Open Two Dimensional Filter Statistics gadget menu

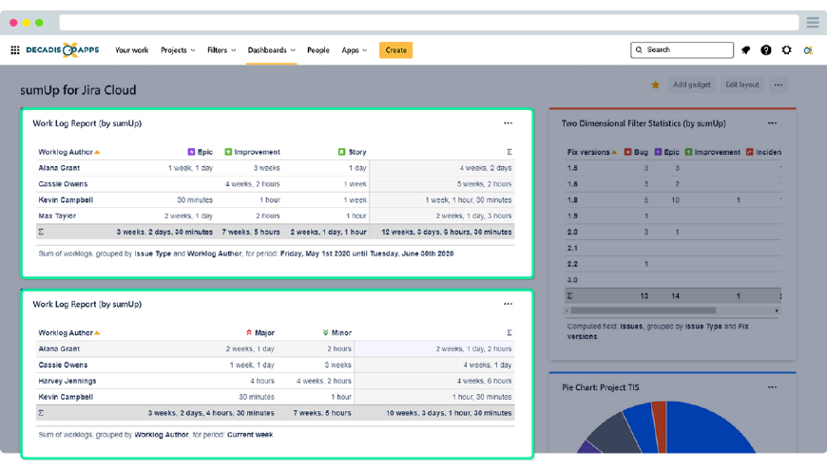pyautogui.click(x=772, y=123)
